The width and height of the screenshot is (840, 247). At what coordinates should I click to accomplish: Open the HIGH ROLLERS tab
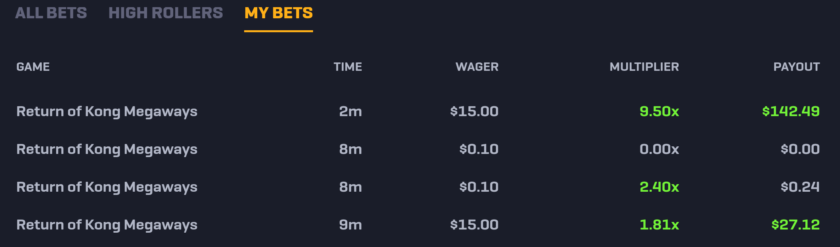166,13
